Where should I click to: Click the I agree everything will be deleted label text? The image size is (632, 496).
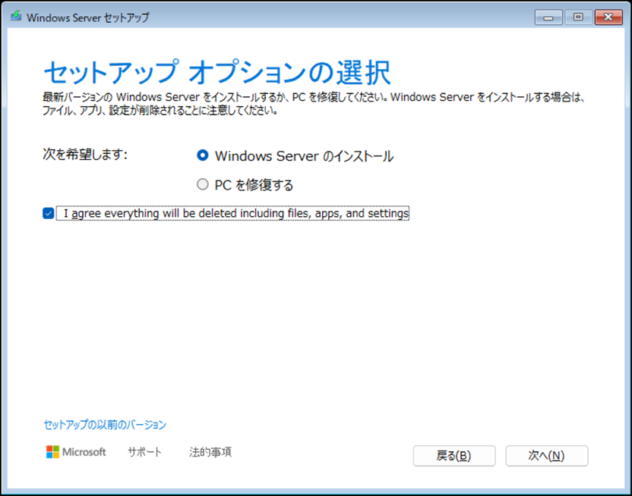pyautogui.click(x=236, y=213)
